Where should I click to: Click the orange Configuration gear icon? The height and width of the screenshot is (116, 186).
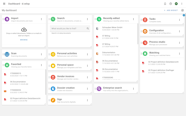(x=145, y=31)
